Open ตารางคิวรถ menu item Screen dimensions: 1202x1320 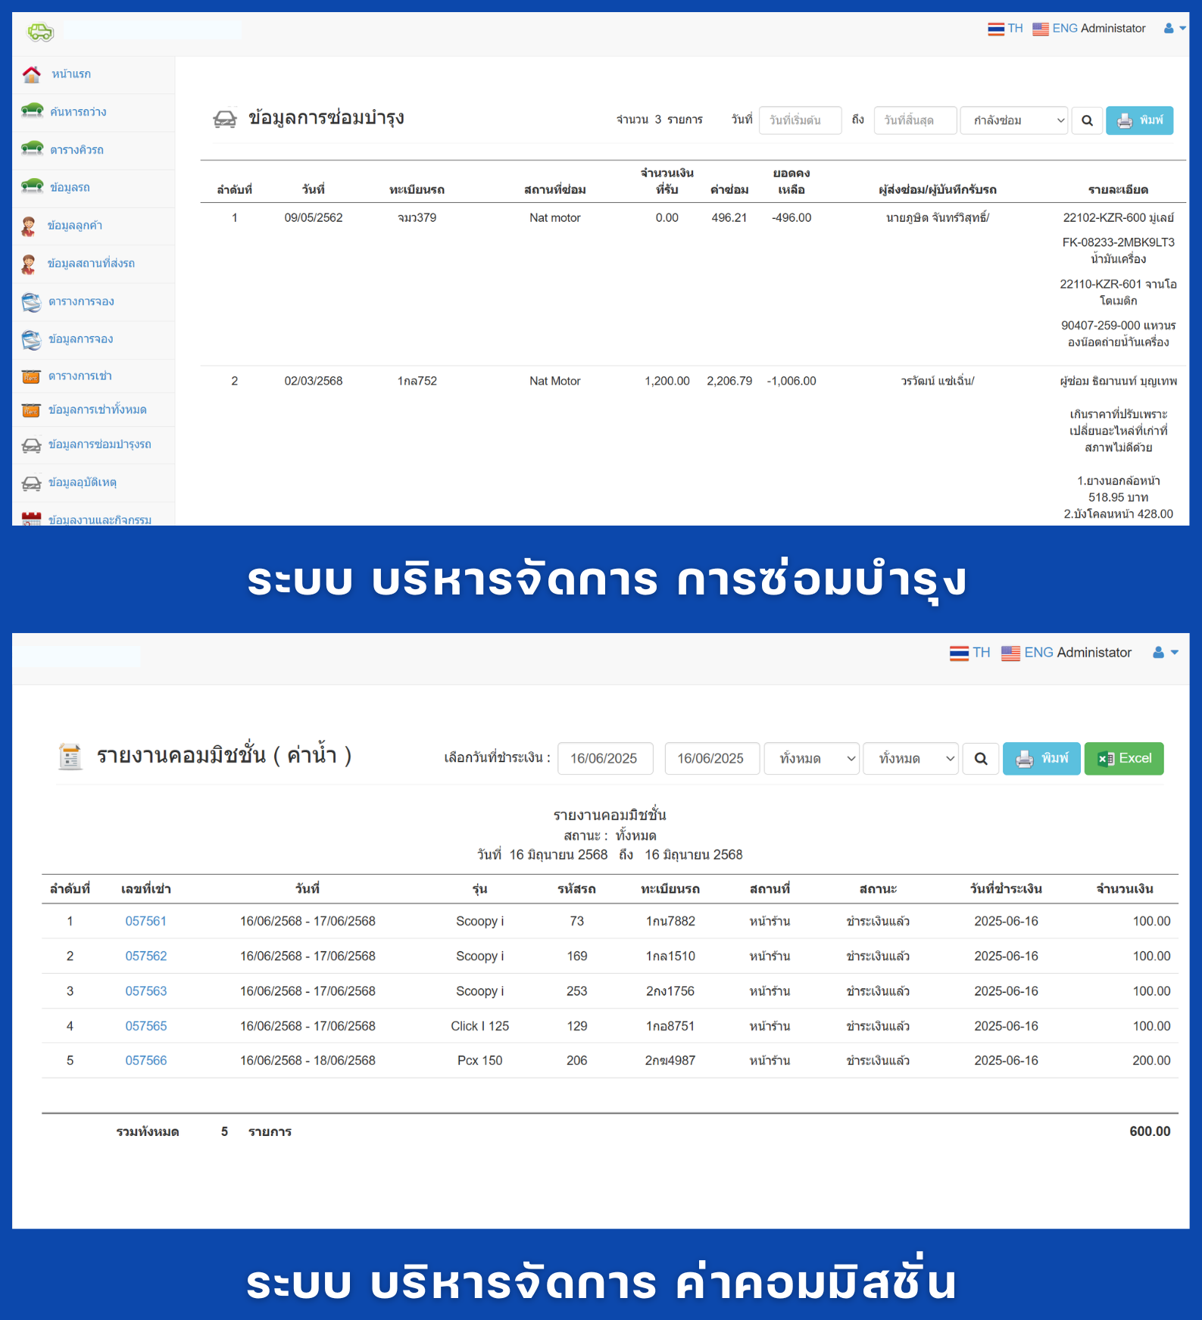point(76,150)
